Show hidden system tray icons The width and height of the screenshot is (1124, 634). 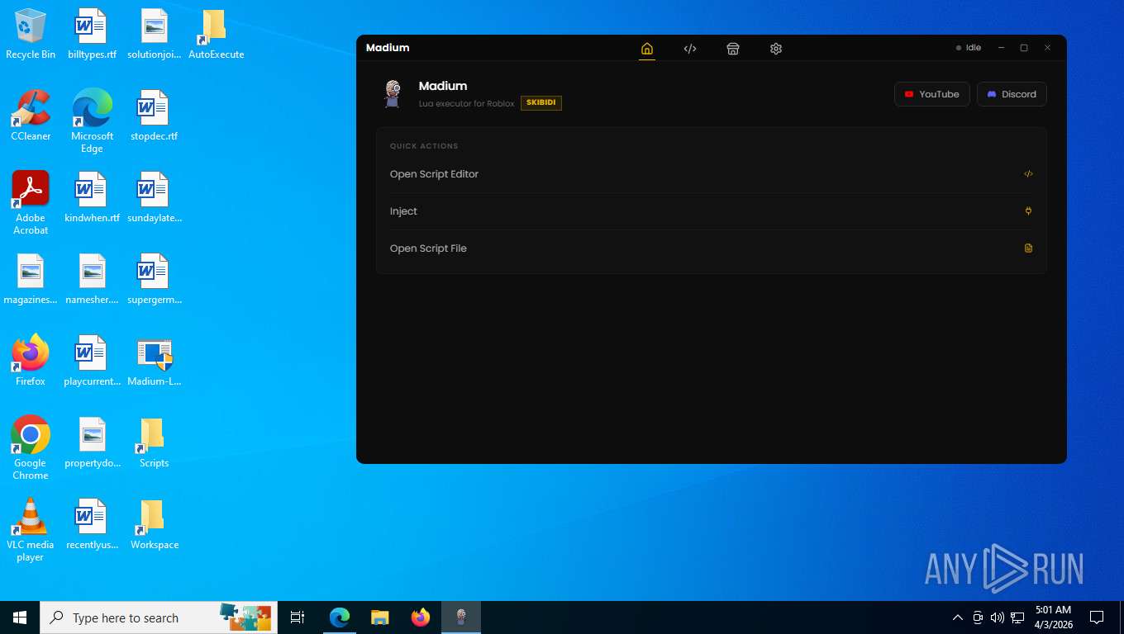(x=958, y=617)
